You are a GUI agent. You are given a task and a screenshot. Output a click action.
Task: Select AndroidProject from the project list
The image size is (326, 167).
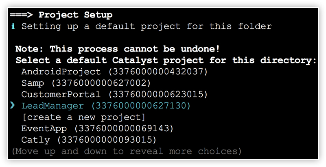61,72
